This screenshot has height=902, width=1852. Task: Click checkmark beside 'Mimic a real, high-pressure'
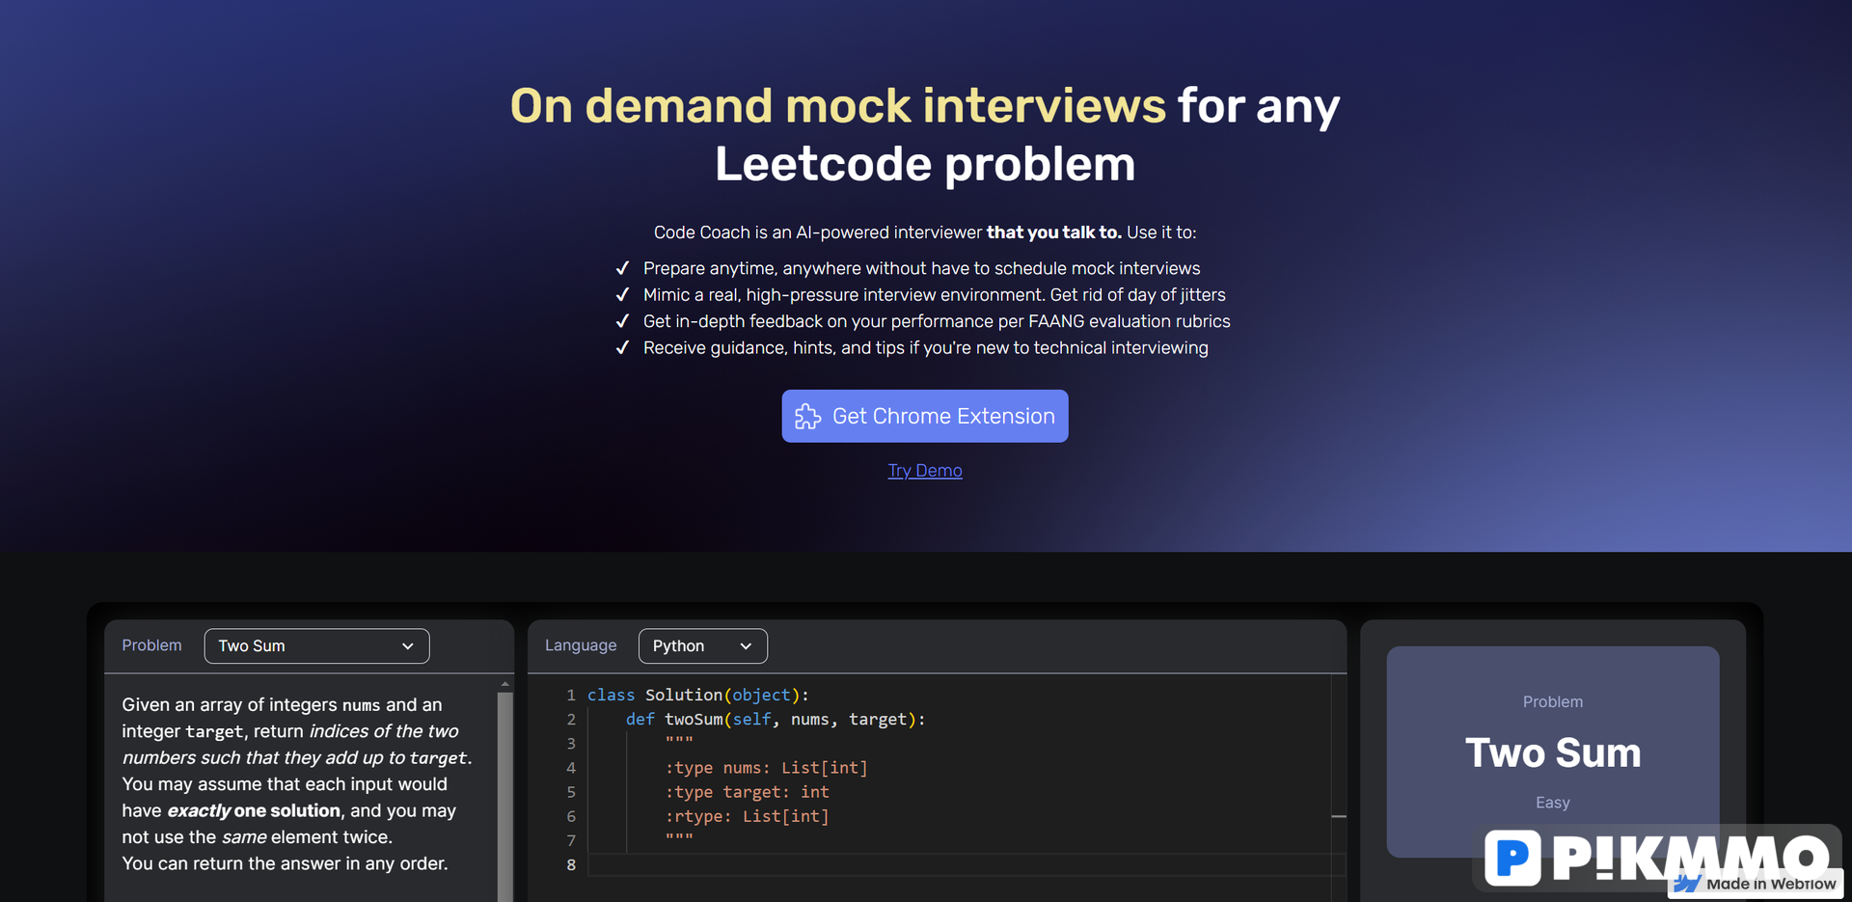coord(622,294)
